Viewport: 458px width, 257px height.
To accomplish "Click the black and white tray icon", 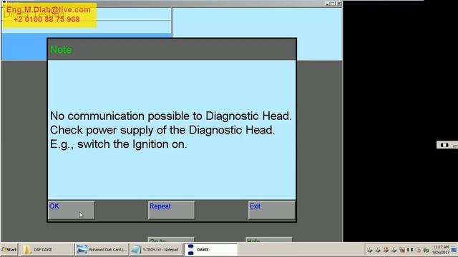I will [410, 250].
